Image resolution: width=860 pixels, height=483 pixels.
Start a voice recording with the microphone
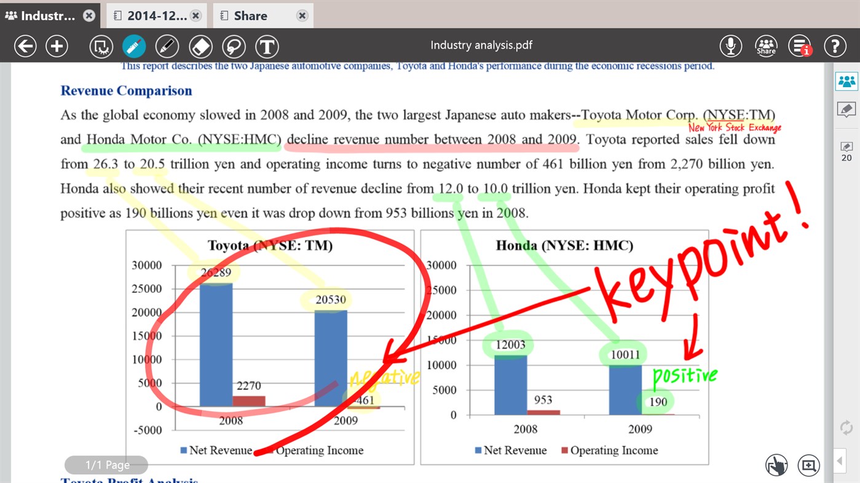pyautogui.click(x=730, y=45)
